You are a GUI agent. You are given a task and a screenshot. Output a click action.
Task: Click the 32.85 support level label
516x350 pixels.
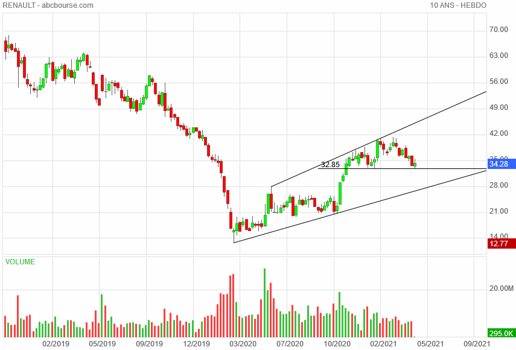click(330, 165)
